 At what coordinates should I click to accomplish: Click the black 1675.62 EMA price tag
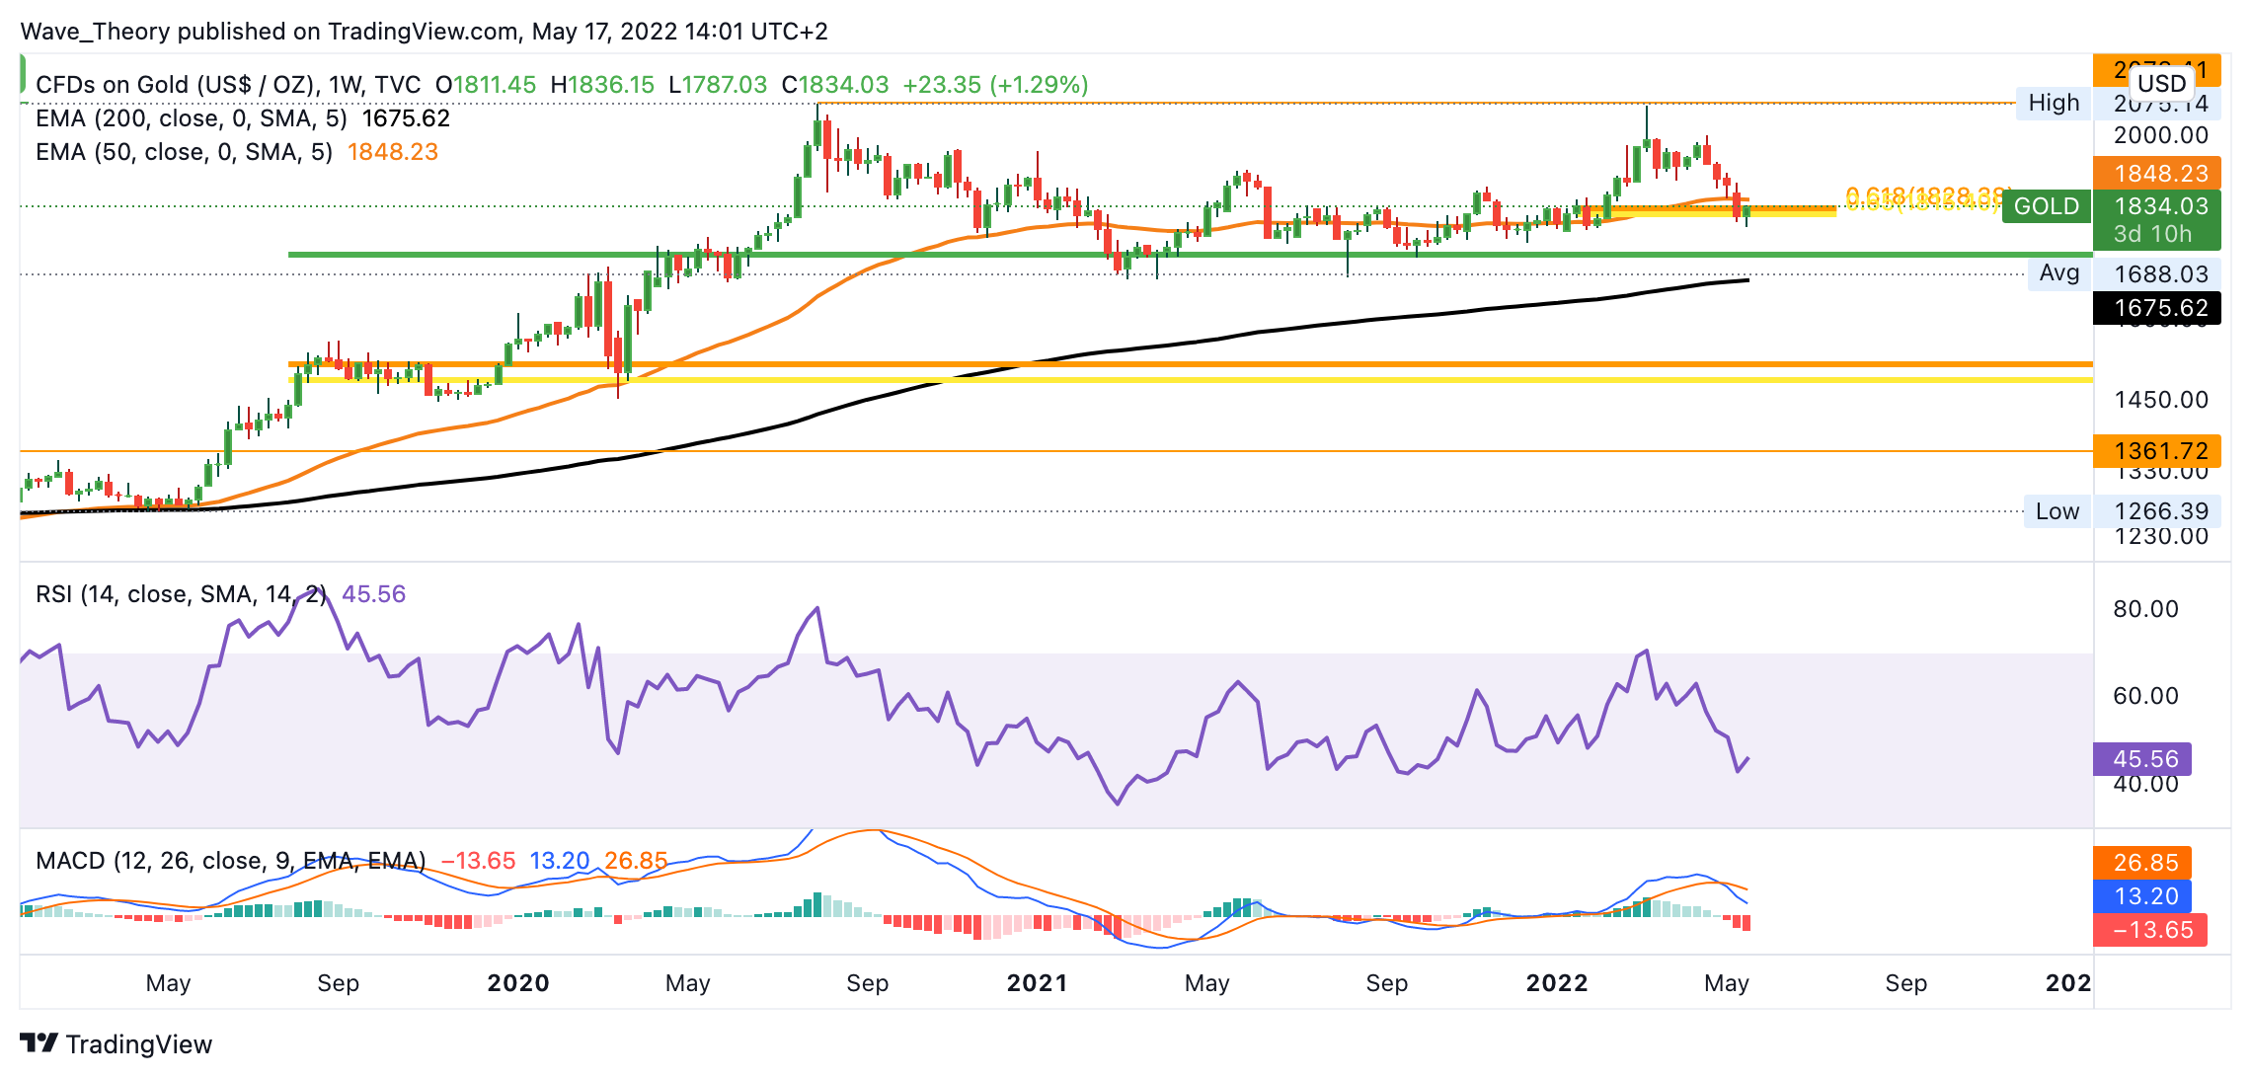pyautogui.click(x=2157, y=308)
